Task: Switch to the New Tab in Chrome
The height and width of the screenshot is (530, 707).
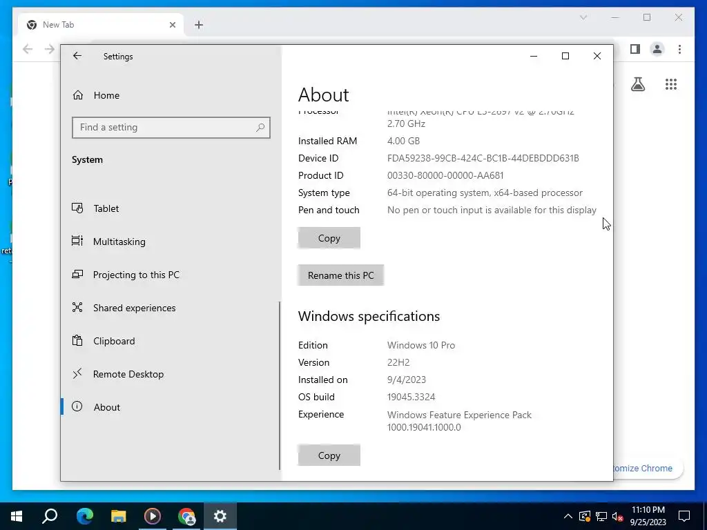Action: (101, 25)
